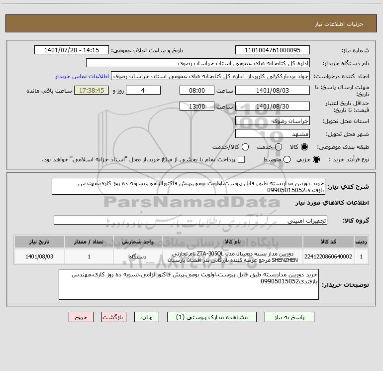Screen dimensions: 383x371
Task: Click the شرح کلی نیاز text box
Action: click(x=189, y=186)
